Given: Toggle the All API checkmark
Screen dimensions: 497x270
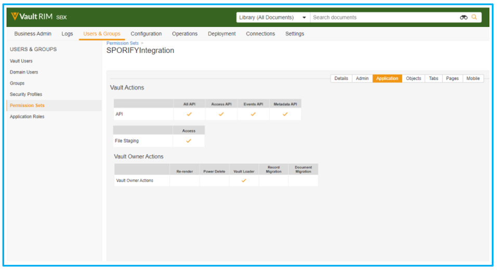Looking at the screenshot, I should (x=189, y=114).
